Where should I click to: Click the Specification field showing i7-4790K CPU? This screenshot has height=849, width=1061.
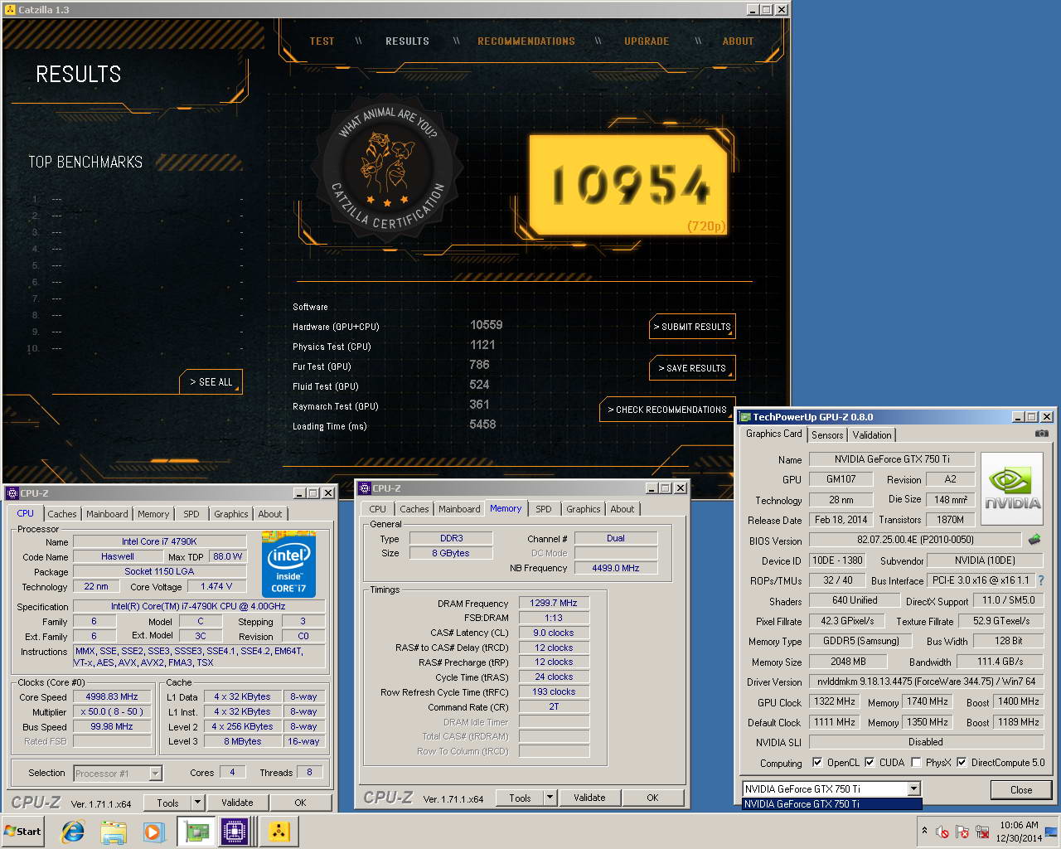198,606
